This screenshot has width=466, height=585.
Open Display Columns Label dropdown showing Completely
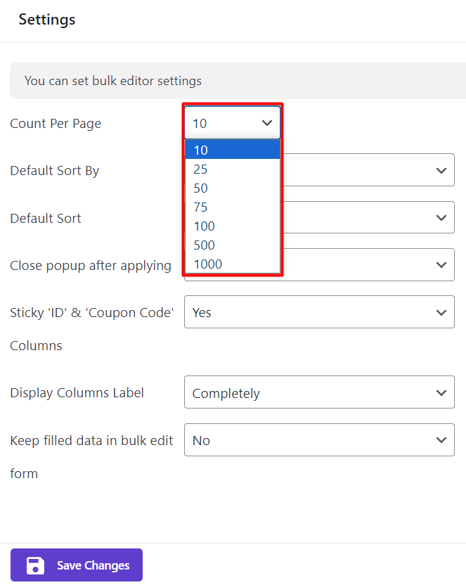319,393
